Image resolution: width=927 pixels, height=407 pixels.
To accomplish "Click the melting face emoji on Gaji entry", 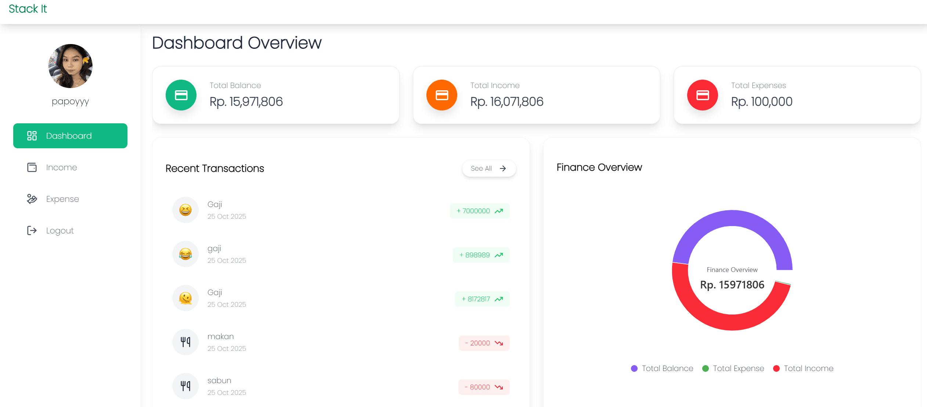I will coord(185,298).
